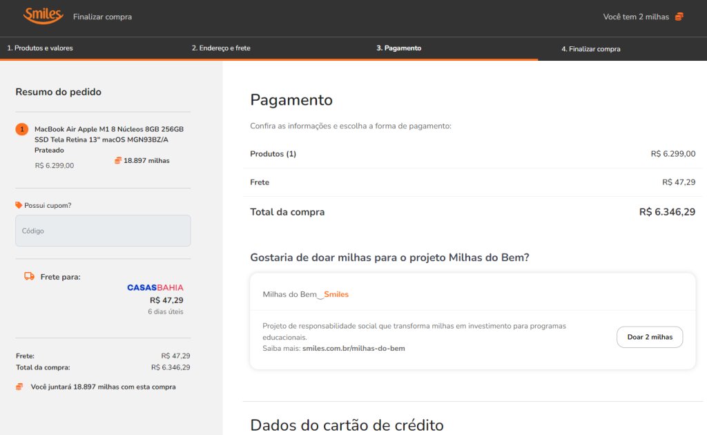Click the bold 'R$ 6.346,29' purchase total in Pagamento
This screenshot has width=707, height=435.
(x=668, y=212)
